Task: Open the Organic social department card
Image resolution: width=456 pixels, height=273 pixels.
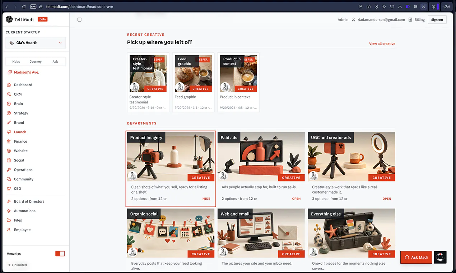Action: pos(171,240)
